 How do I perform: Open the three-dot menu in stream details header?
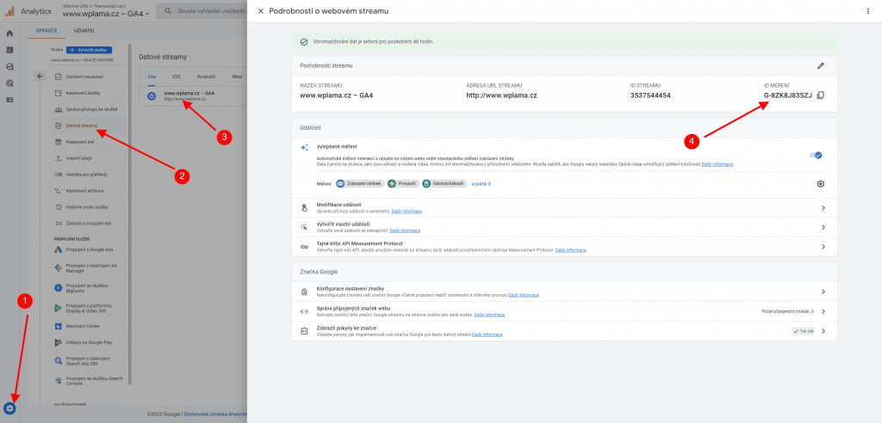(x=869, y=11)
